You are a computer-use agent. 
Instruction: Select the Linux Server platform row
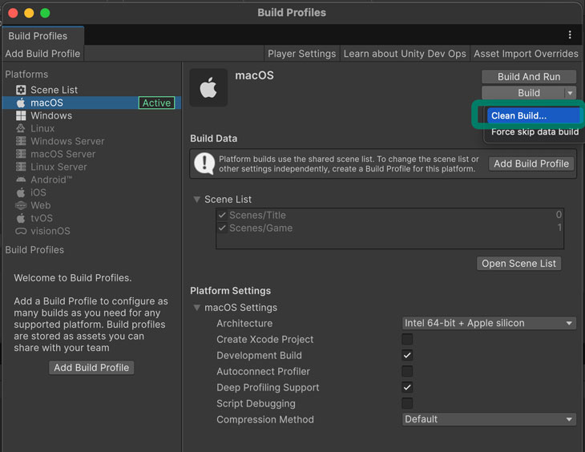[92, 167]
